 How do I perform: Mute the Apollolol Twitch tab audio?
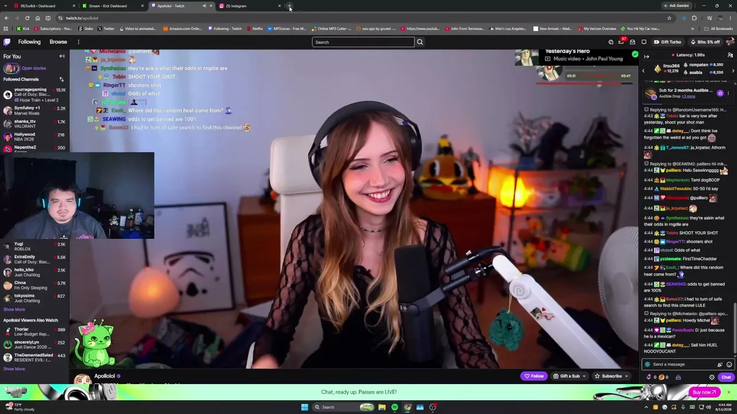click(x=204, y=6)
